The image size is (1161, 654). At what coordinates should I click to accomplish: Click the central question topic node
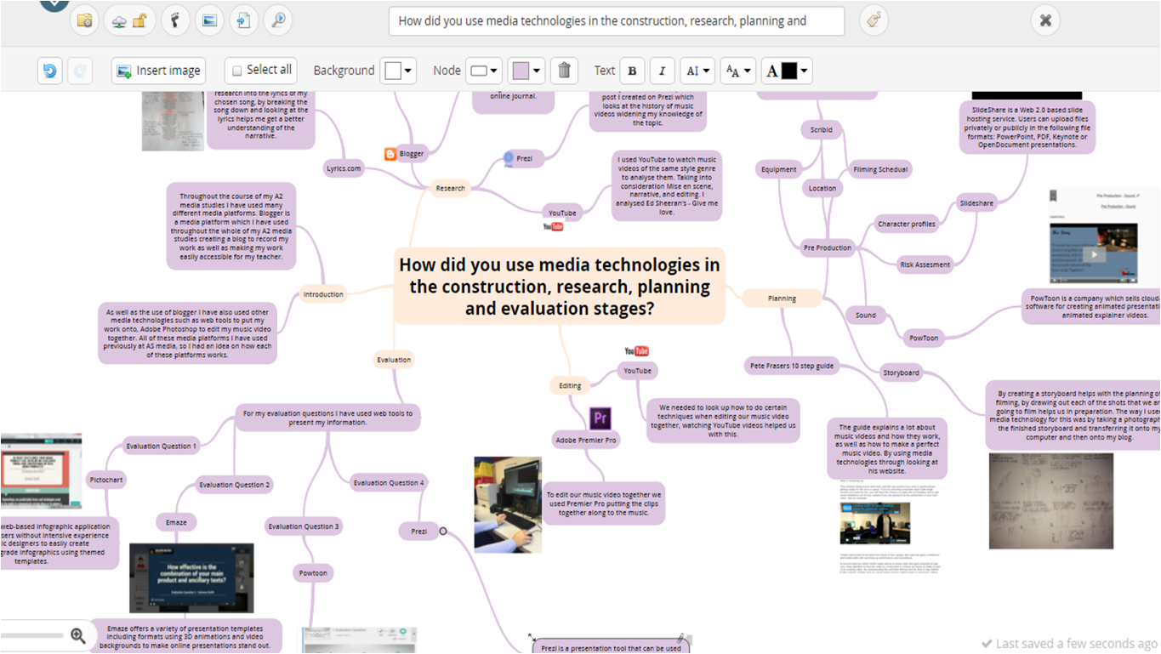(560, 287)
